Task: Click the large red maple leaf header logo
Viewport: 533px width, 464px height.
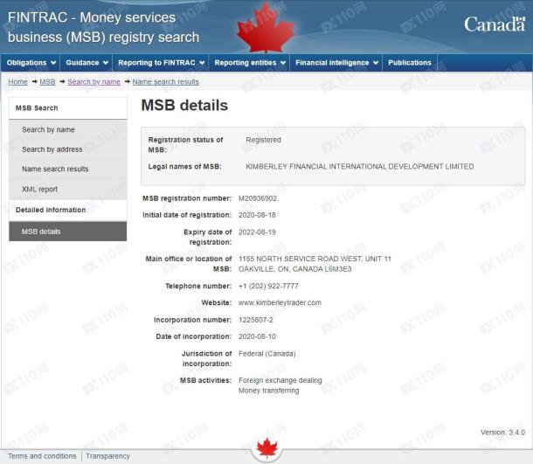Action: tap(266, 29)
